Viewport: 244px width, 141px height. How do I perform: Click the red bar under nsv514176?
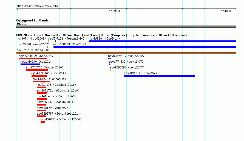[x=42, y=87]
